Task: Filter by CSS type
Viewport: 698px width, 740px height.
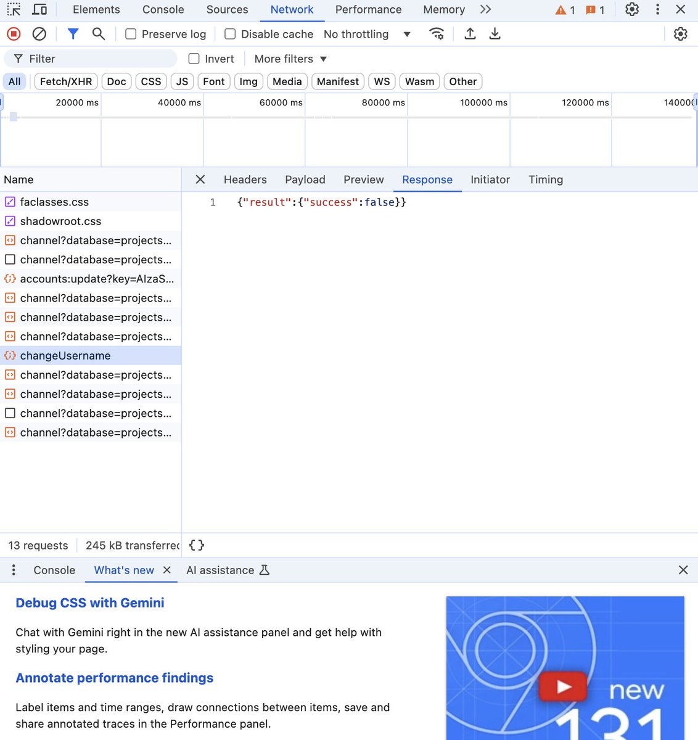Action: tap(151, 81)
